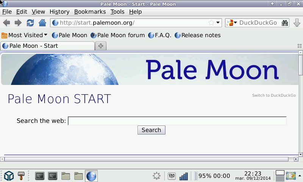Viewport: 303px width, 182px height.
Task: Focus the Search the web text field
Action: pos(177,121)
